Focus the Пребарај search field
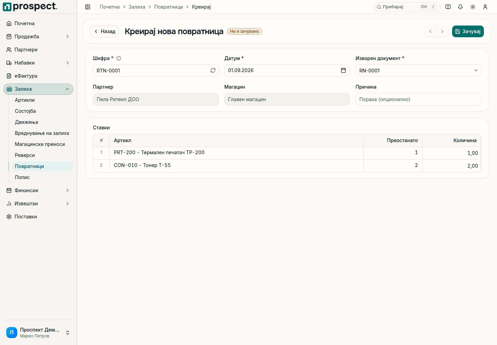This screenshot has width=497, height=345. (407, 7)
